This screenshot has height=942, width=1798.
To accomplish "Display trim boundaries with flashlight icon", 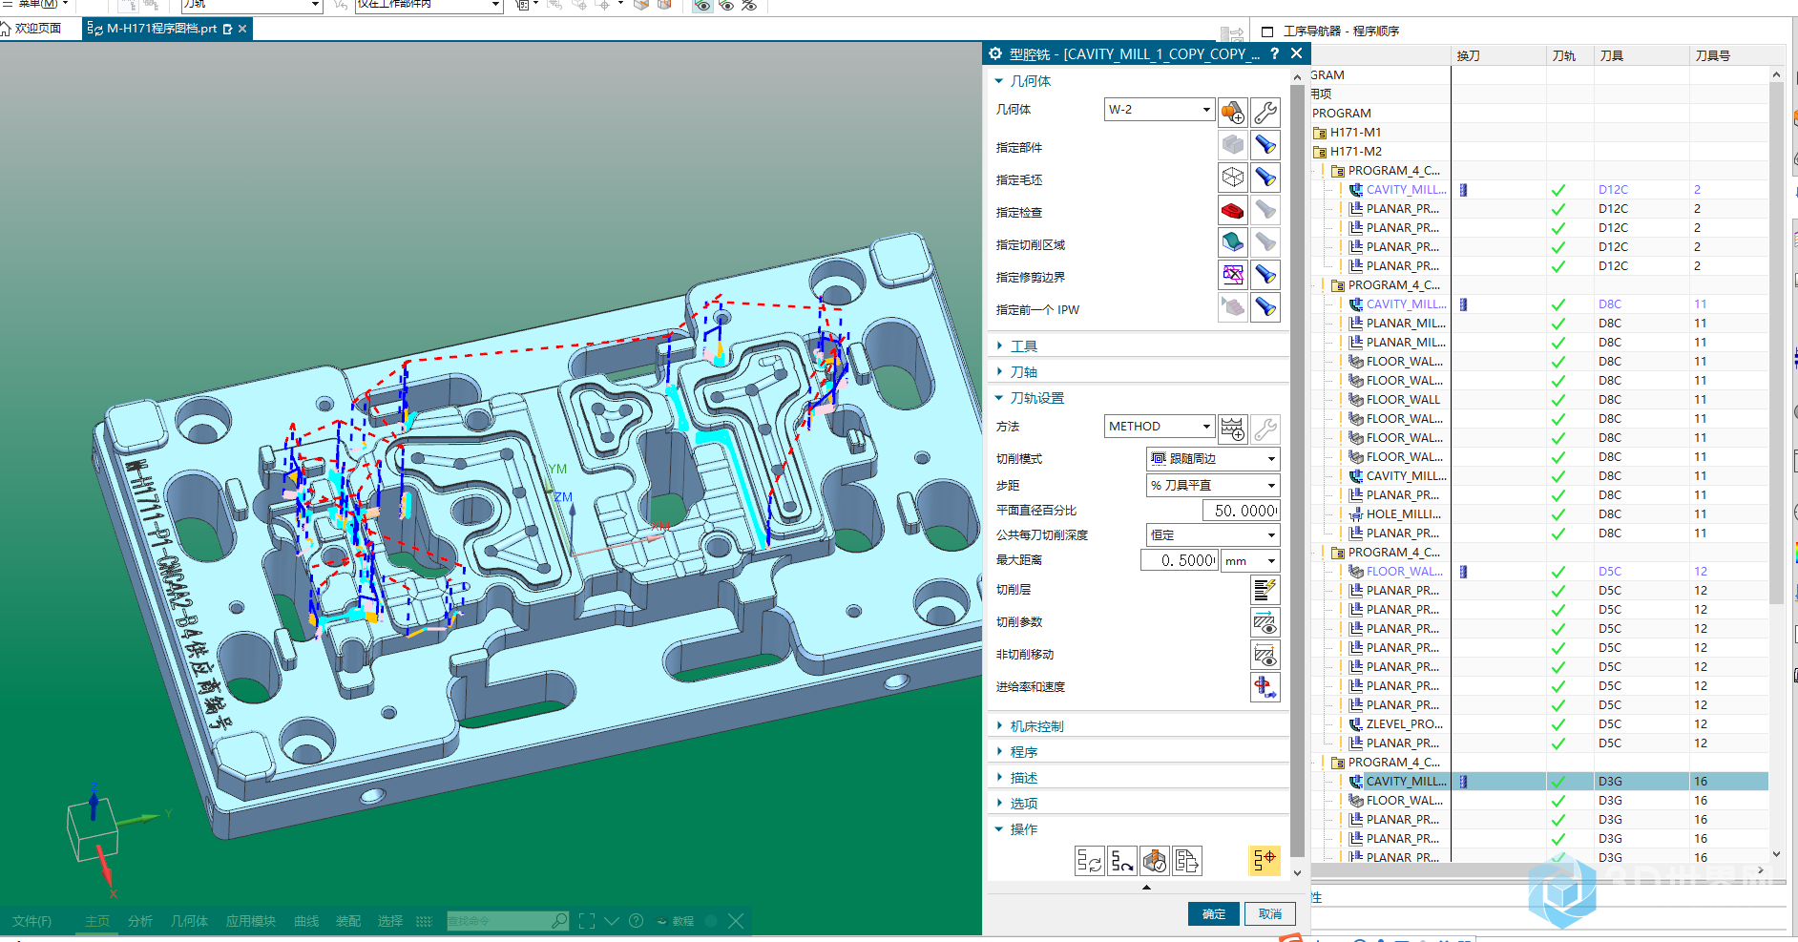I will (x=1265, y=275).
